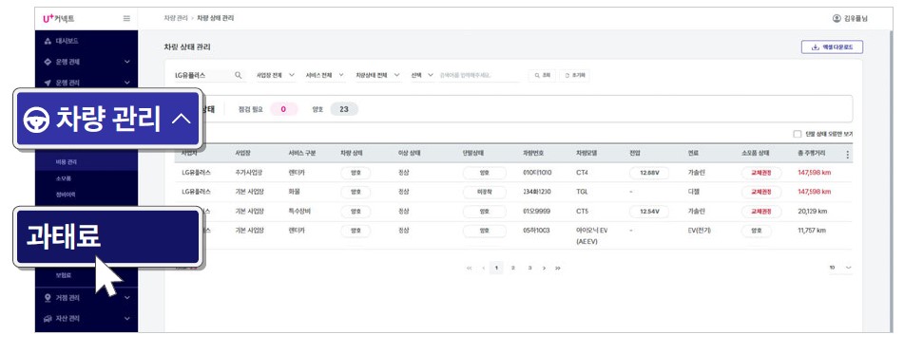Expand the 자산 관리 sidebar menu
The width and height of the screenshot is (904, 353).
coord(87,318)
